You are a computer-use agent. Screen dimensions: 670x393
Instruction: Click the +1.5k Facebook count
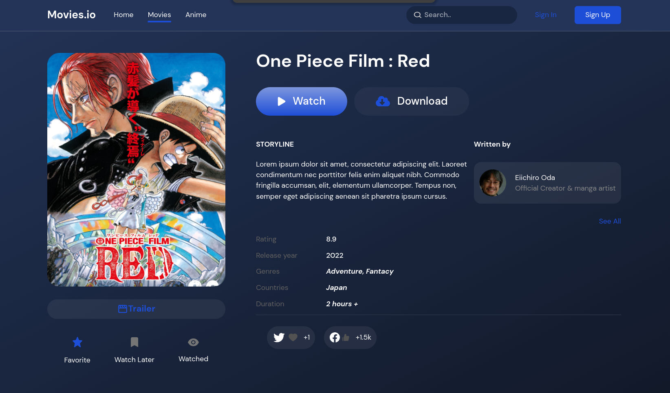pos(364,337)
